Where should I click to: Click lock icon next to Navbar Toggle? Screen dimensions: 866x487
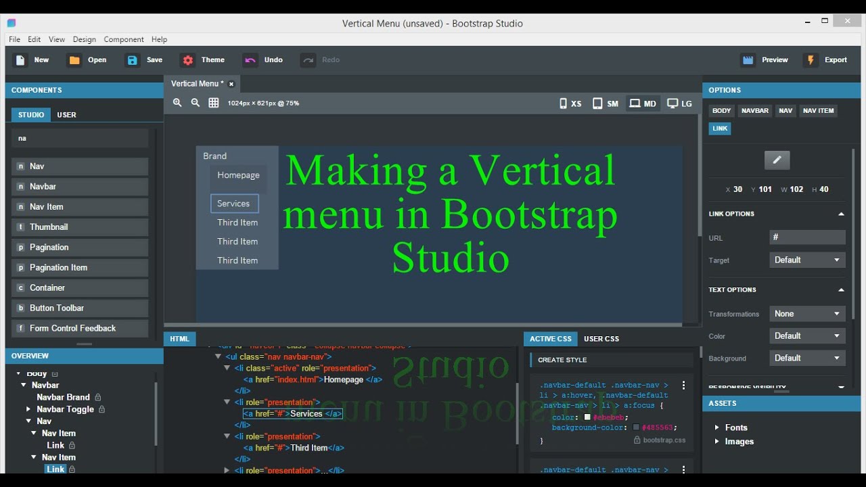click(x=102, y=409)
